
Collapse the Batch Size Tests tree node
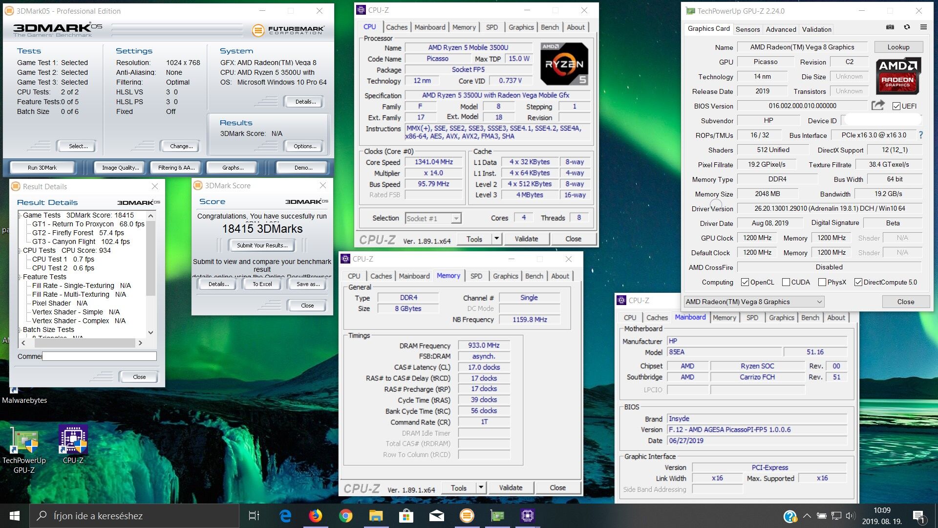(20, 330)
